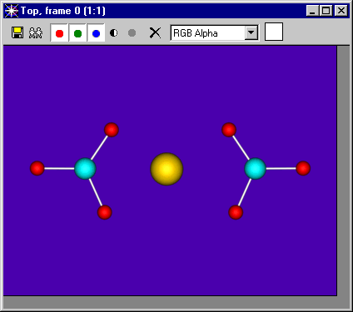Open the RGB Alpha channel dropdown arrow
The width and height of the screenshot is (353, 312).
click(251, 32)
